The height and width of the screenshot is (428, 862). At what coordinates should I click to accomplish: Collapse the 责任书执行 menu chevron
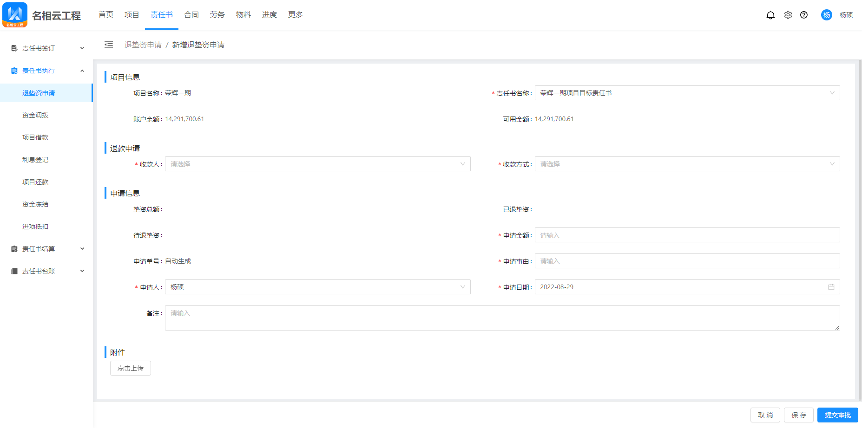pyautogui.click(x=82, y=71)
